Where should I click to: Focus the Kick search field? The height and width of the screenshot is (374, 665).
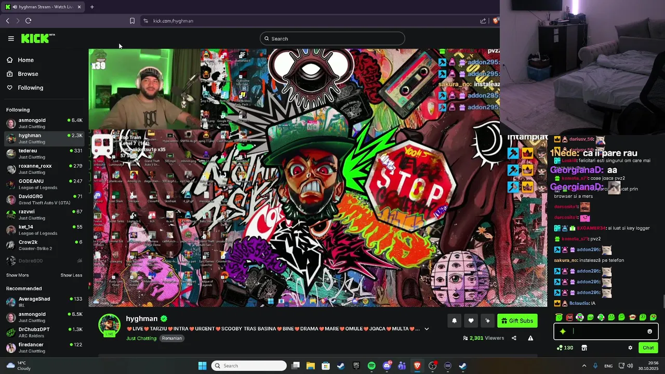pyautogui.click(x=332, y=38)
